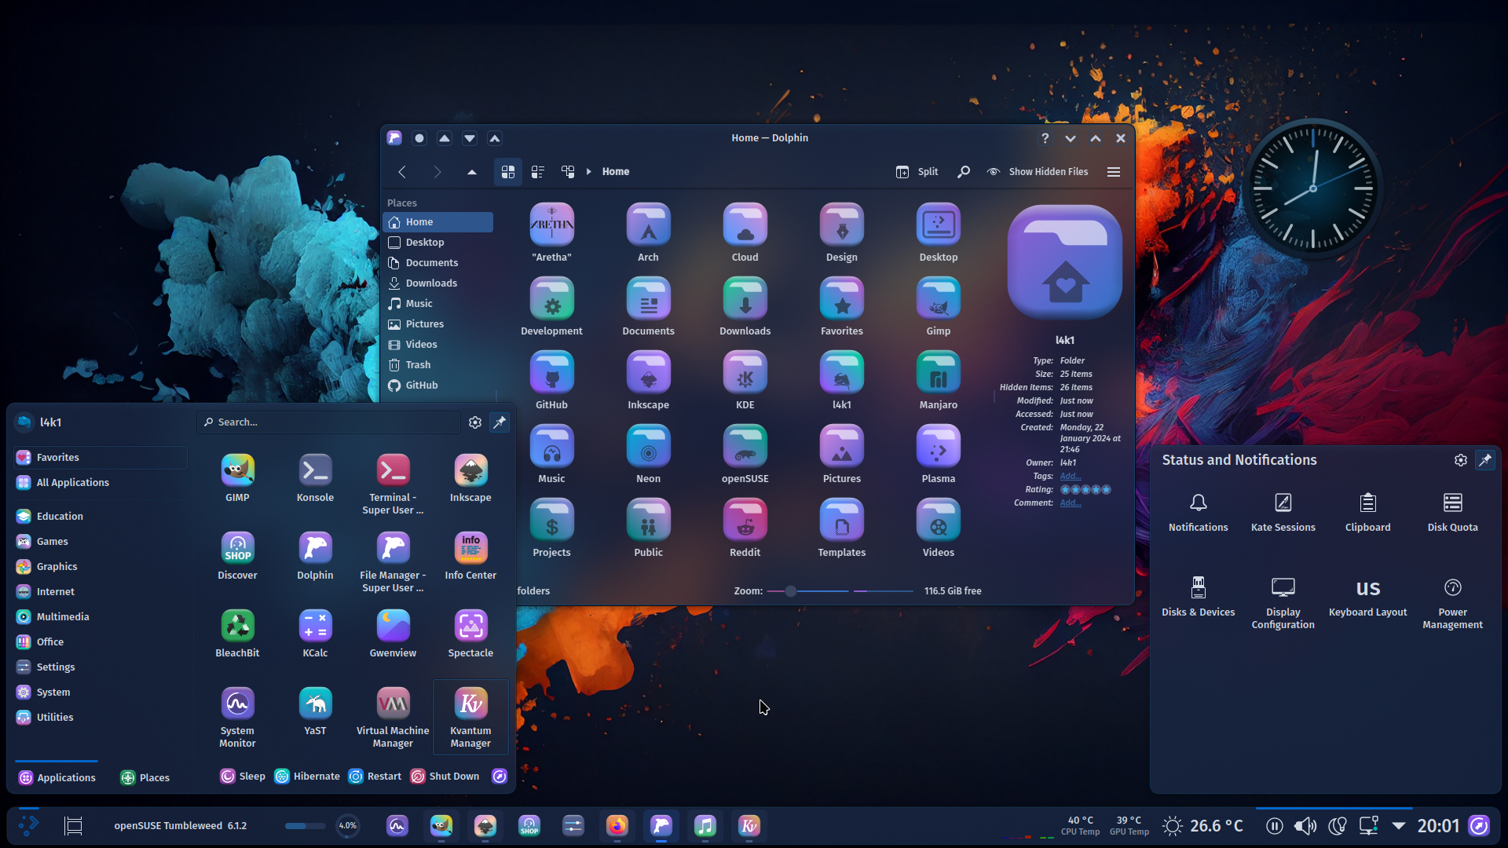The image size is (1508, 848).
Task: Set the folder star rating
Action: pyautogui.click(x=1085, y=490)
